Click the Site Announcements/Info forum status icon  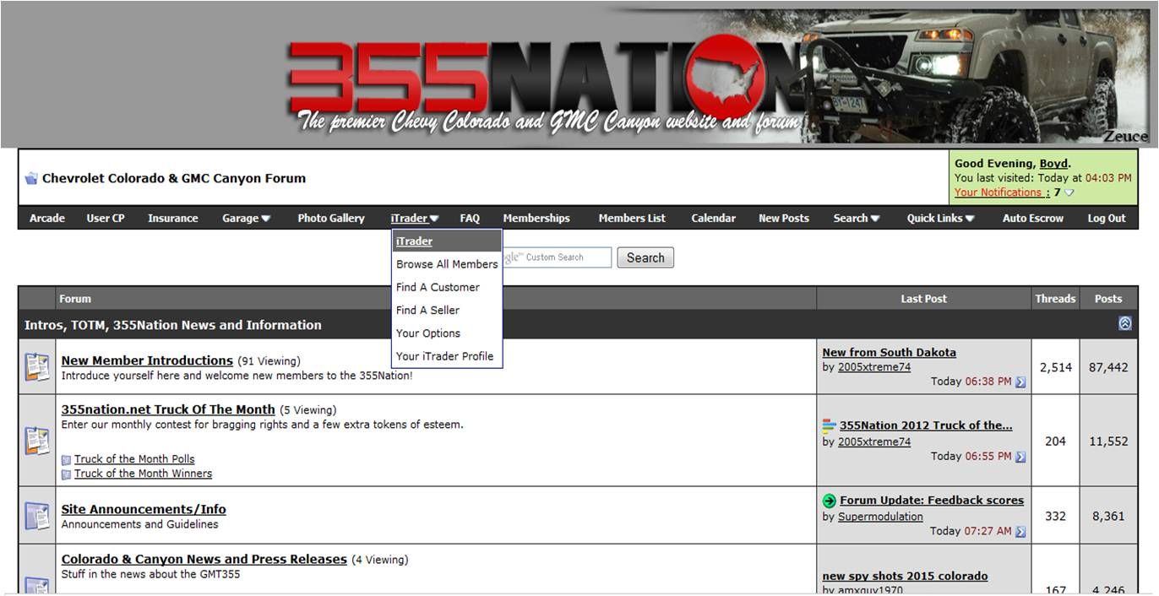37,515
